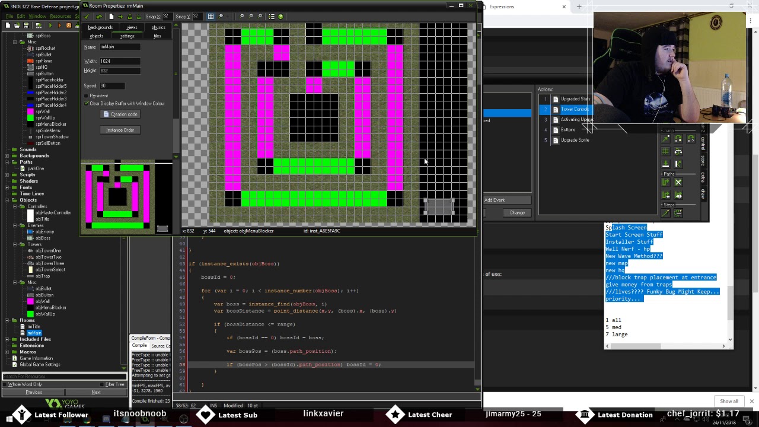759x427 pixels.
Task: Select the Move to Contact action icon
Action: tap(665, 164)
